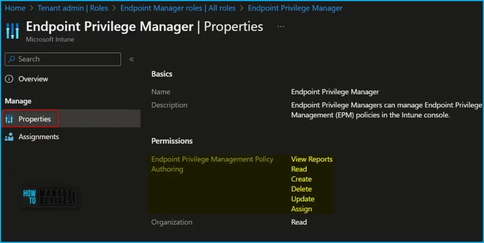Open the Home breadcrumb link
Screen dimensions: 484x243
[x=15, y=8]
